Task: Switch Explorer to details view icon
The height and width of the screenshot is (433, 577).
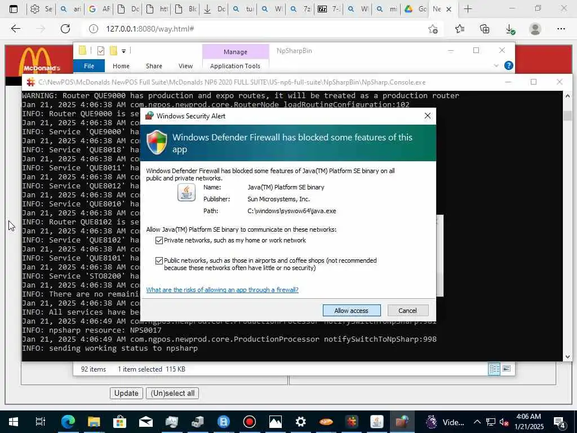Action: [494, 369]
